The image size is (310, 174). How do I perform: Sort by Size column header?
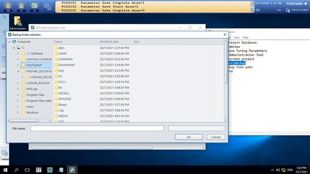point(137,42)
